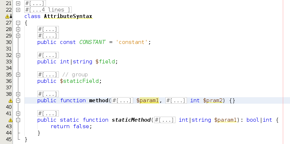Expand the fold marker on line 38
The width and height of the screenshot is (290, 144).
(18, 94)
